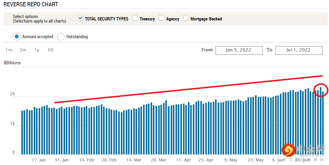Screen dimensions: 329x165
Task: Choose the Outstanding radio option
Action: (61, 37)
